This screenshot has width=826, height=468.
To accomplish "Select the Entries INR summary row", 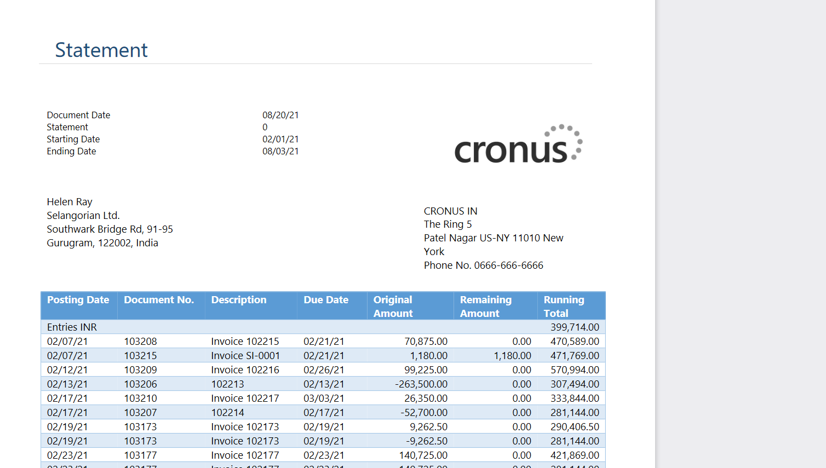I will click(x=72, y=327).
